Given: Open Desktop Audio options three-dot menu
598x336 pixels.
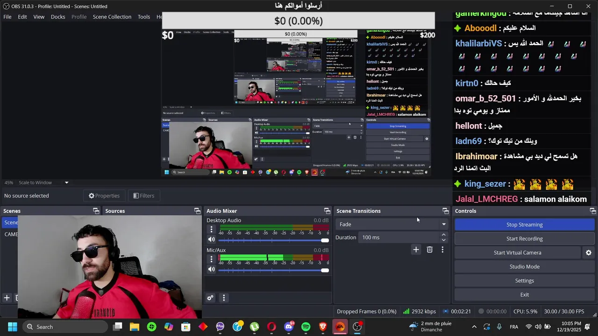Looking at the screenshot, I should tap(211, 229).
